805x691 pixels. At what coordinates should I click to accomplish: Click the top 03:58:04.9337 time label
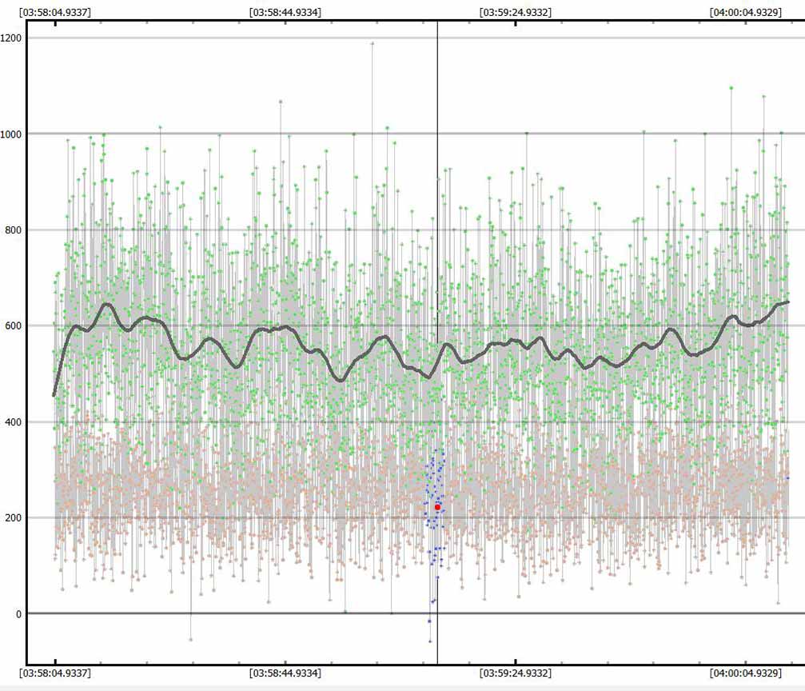(54, 13)
